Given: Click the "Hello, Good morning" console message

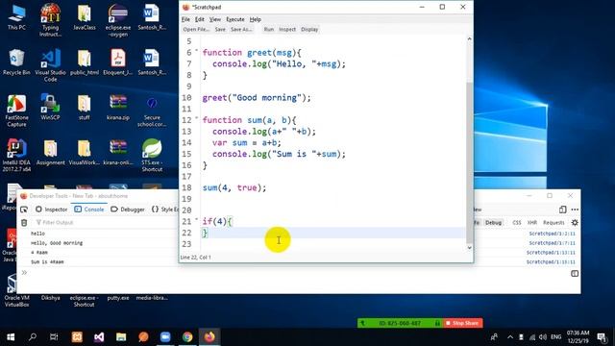Looking at the screenshot, I should (57, 243).
